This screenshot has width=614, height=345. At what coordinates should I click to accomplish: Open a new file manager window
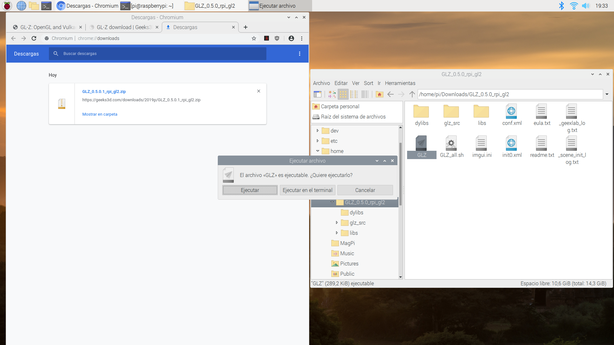tap(317, 94)
